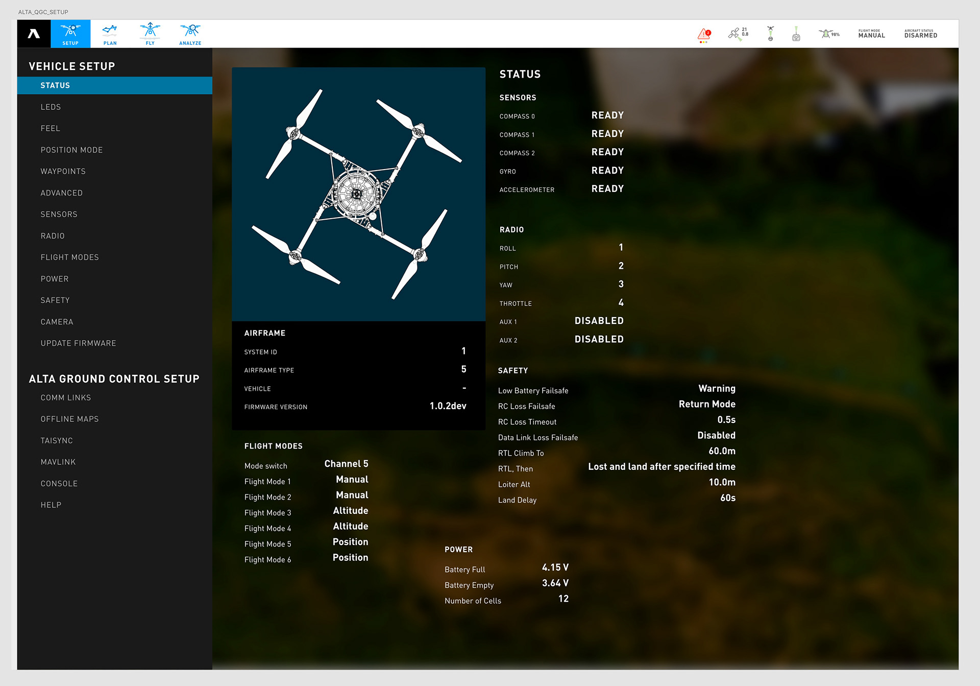Click the Aircraft Status DISARMED indicator
980x686 pixels.
[921, 34]
